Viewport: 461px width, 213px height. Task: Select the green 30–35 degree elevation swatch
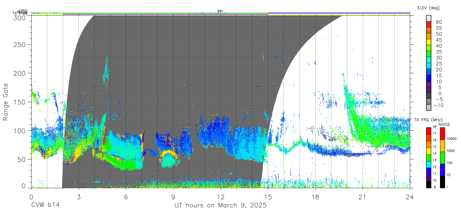pyautogui.click(x=429, y=54)
